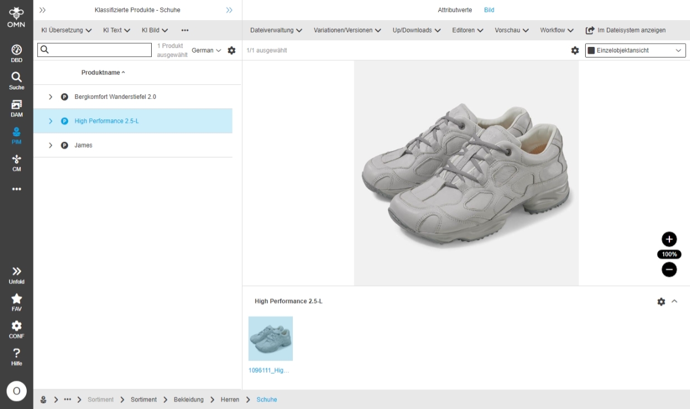690x409 pixels.
Task: Open Editoren menu
Action: point(467,30)
